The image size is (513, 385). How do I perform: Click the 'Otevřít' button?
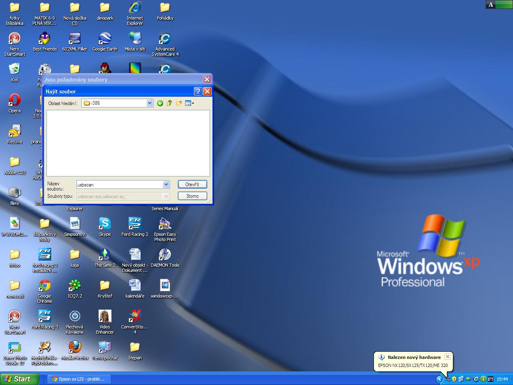click(192, 184)
